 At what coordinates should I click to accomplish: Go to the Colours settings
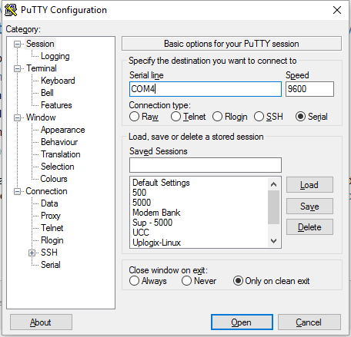pyautogui.click(x=54, y=179)
